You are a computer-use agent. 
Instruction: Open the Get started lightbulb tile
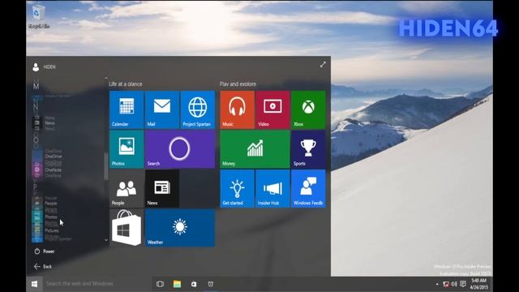(238, 188)
